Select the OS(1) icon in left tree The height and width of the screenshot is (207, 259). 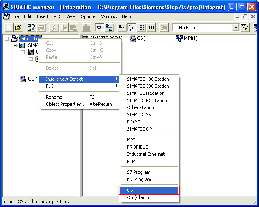23,79
